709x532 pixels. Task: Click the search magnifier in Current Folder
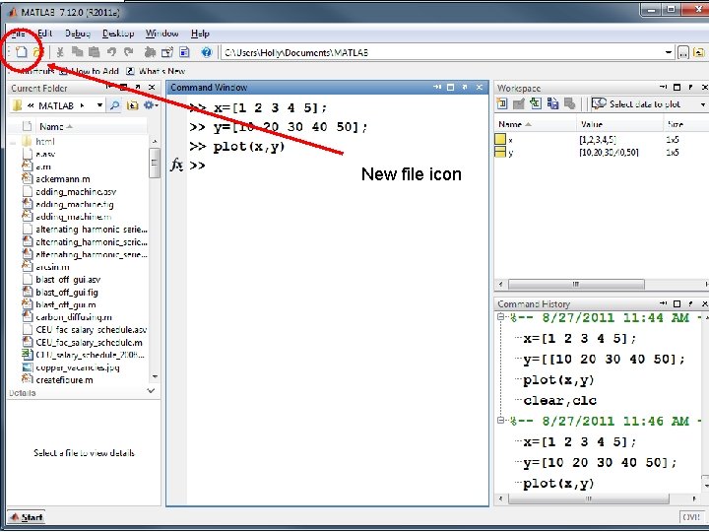click(x=115, y=105)
